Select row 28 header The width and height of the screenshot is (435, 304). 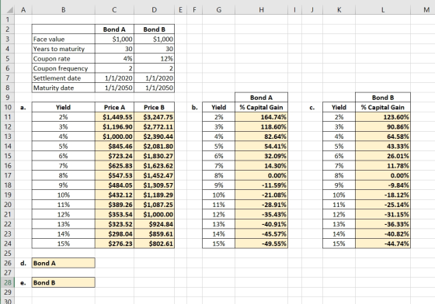8,283
